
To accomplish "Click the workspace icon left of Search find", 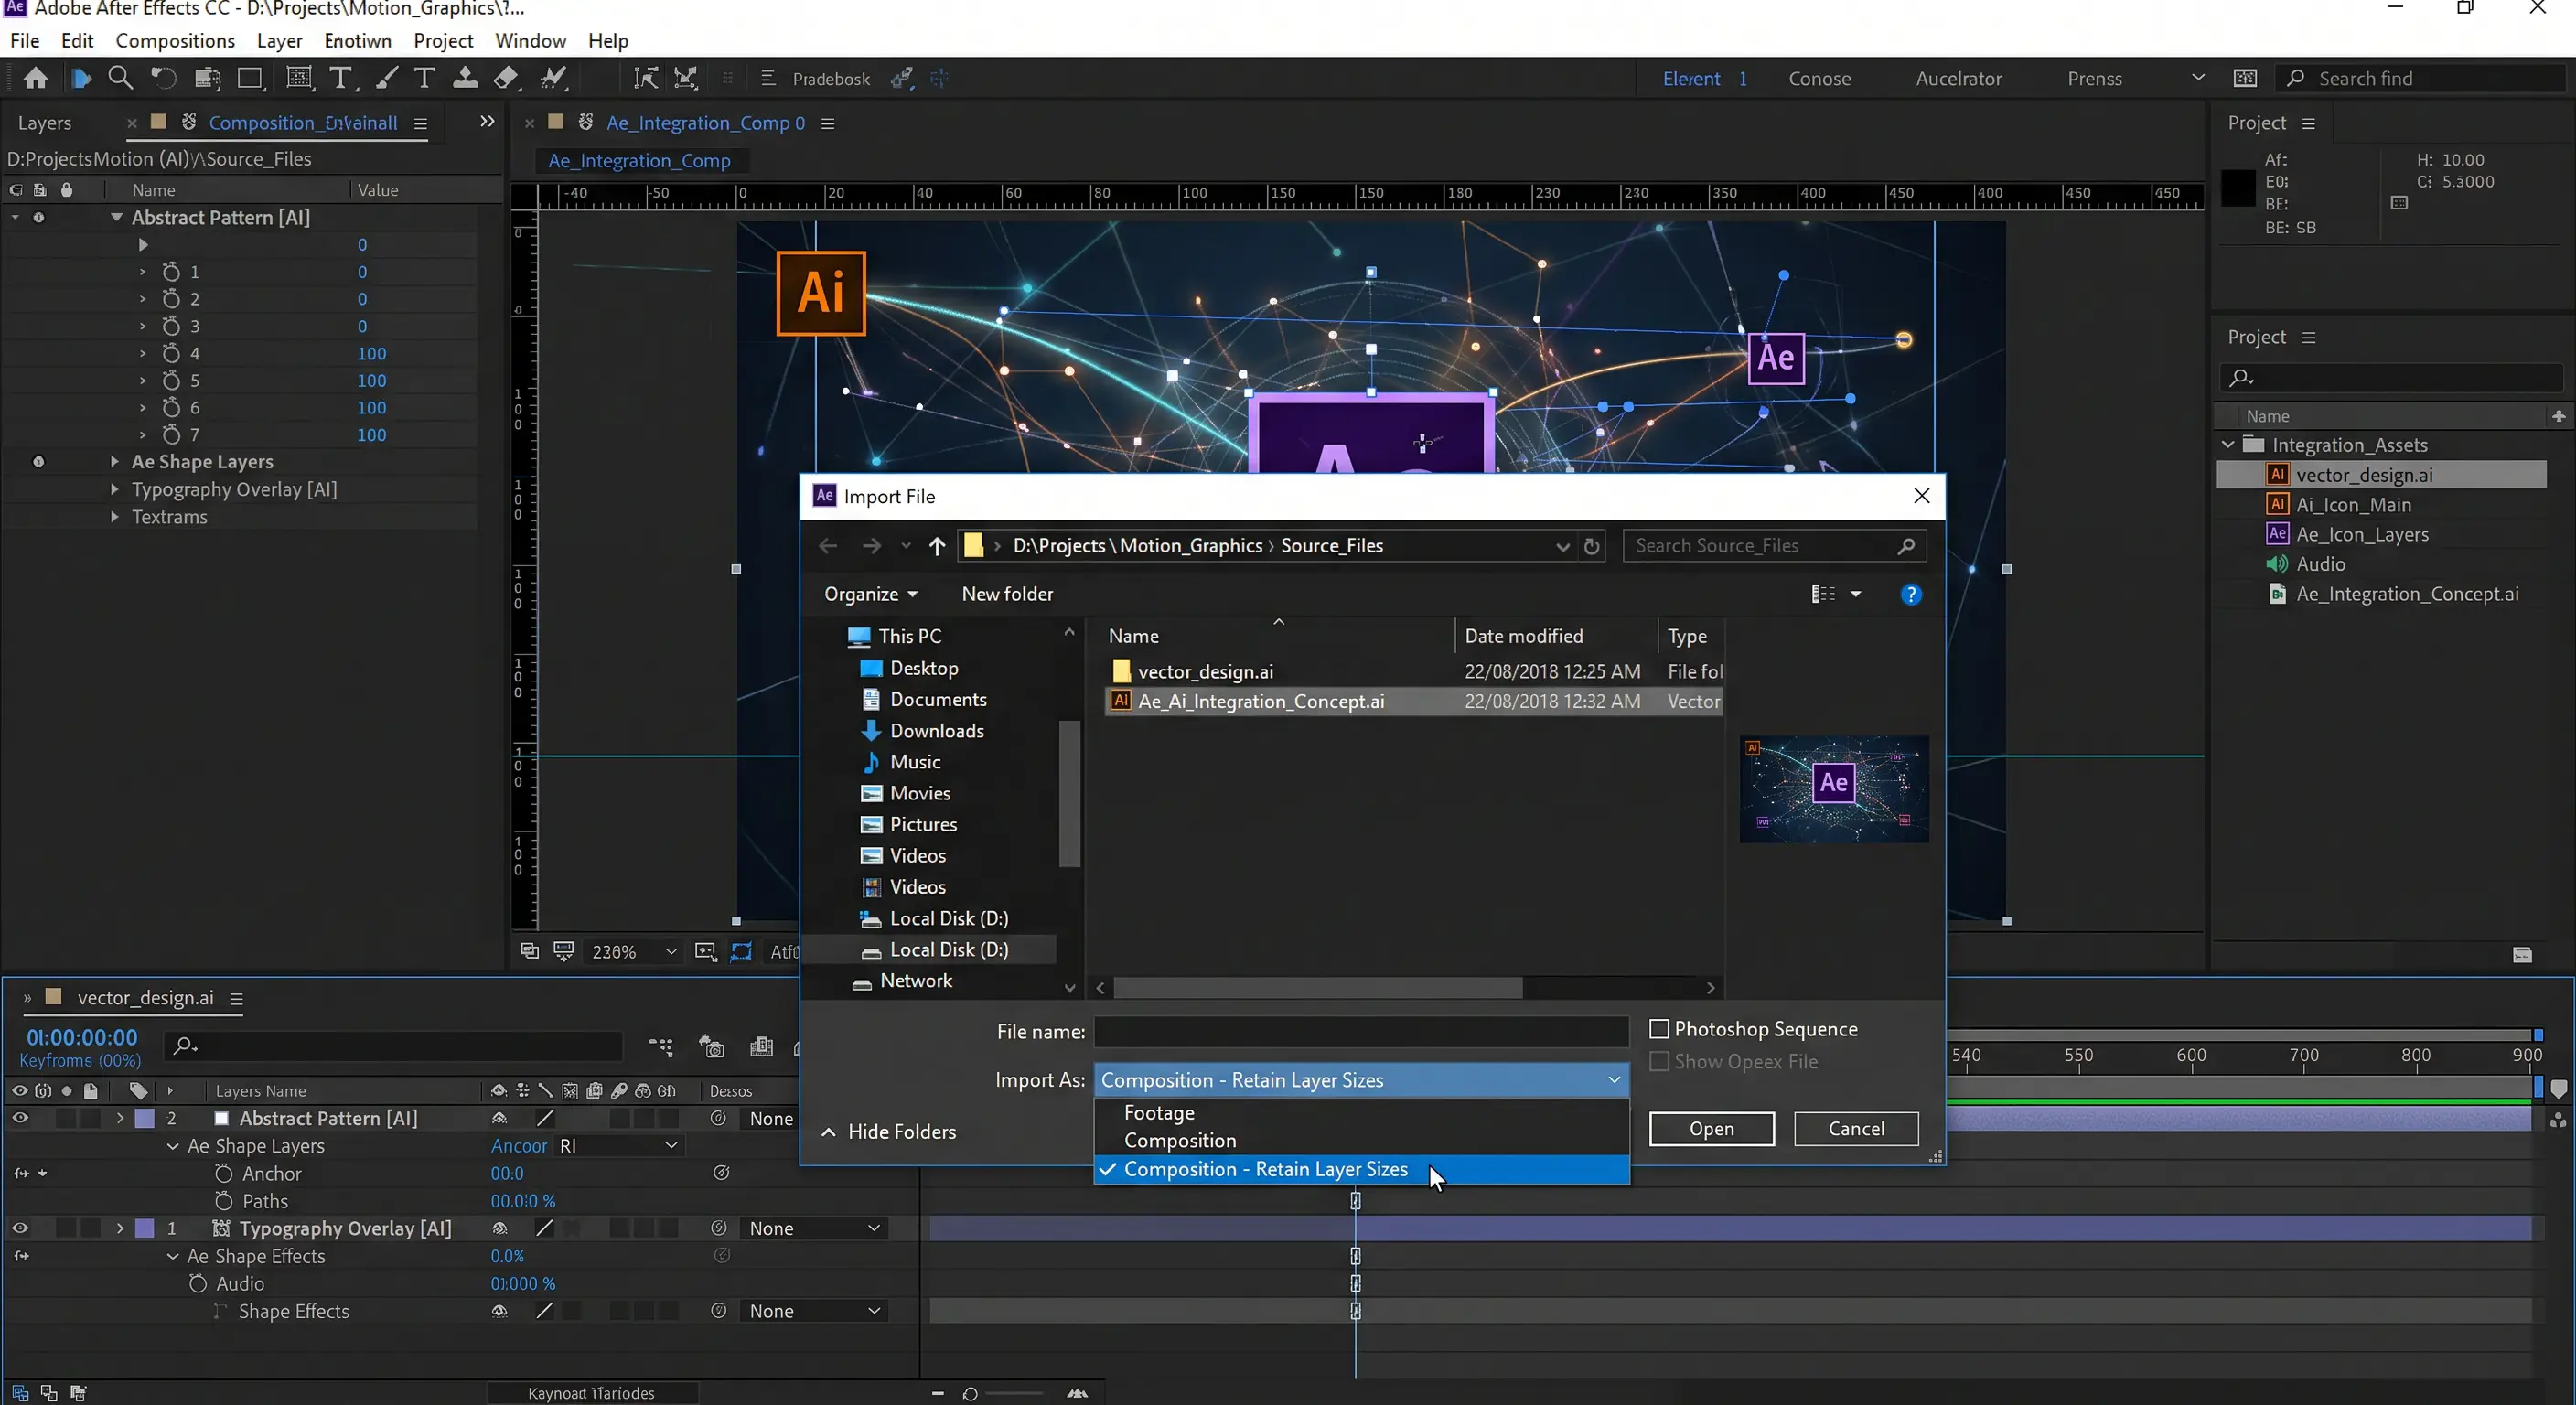I will point(2245,78).
